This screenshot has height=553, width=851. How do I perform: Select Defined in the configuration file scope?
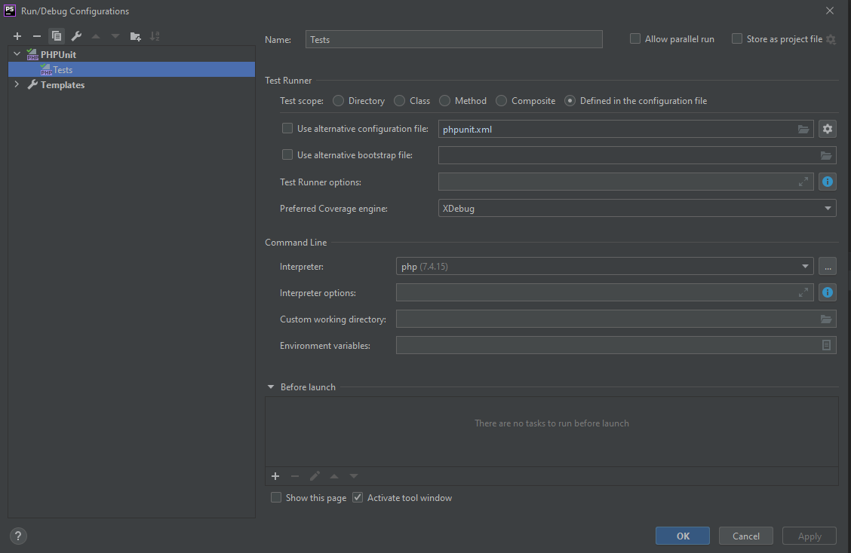point(570,101)
